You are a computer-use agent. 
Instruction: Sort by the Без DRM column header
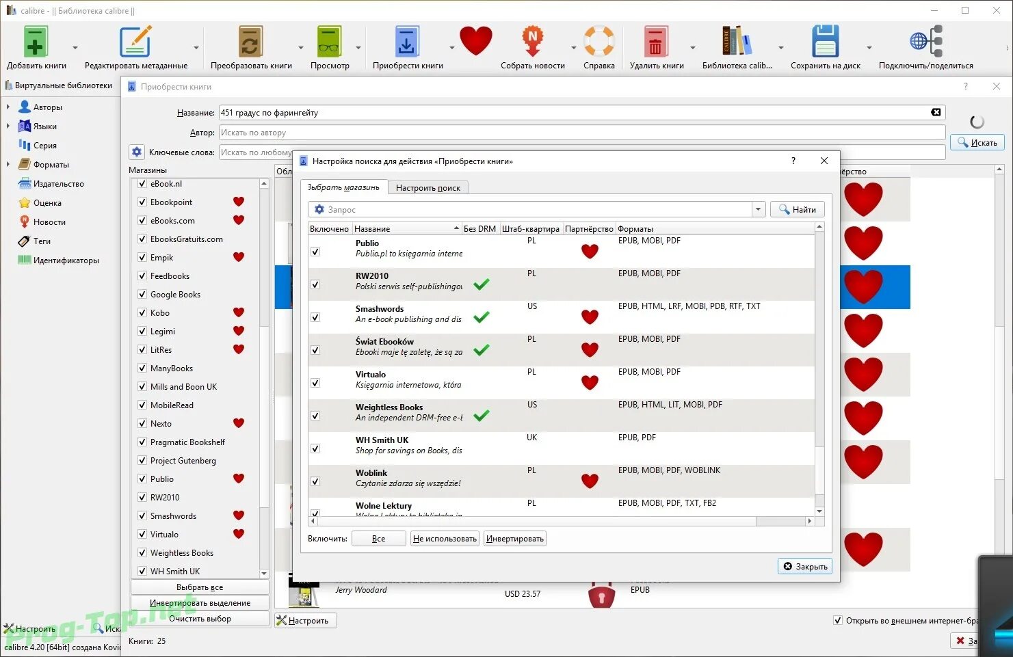480,228
